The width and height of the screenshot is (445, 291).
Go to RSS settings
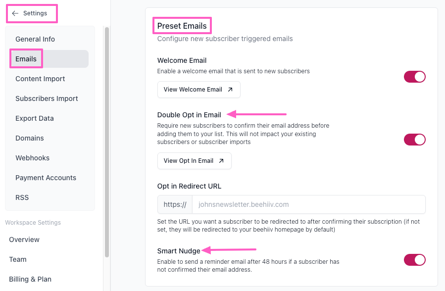click(22, 197)
